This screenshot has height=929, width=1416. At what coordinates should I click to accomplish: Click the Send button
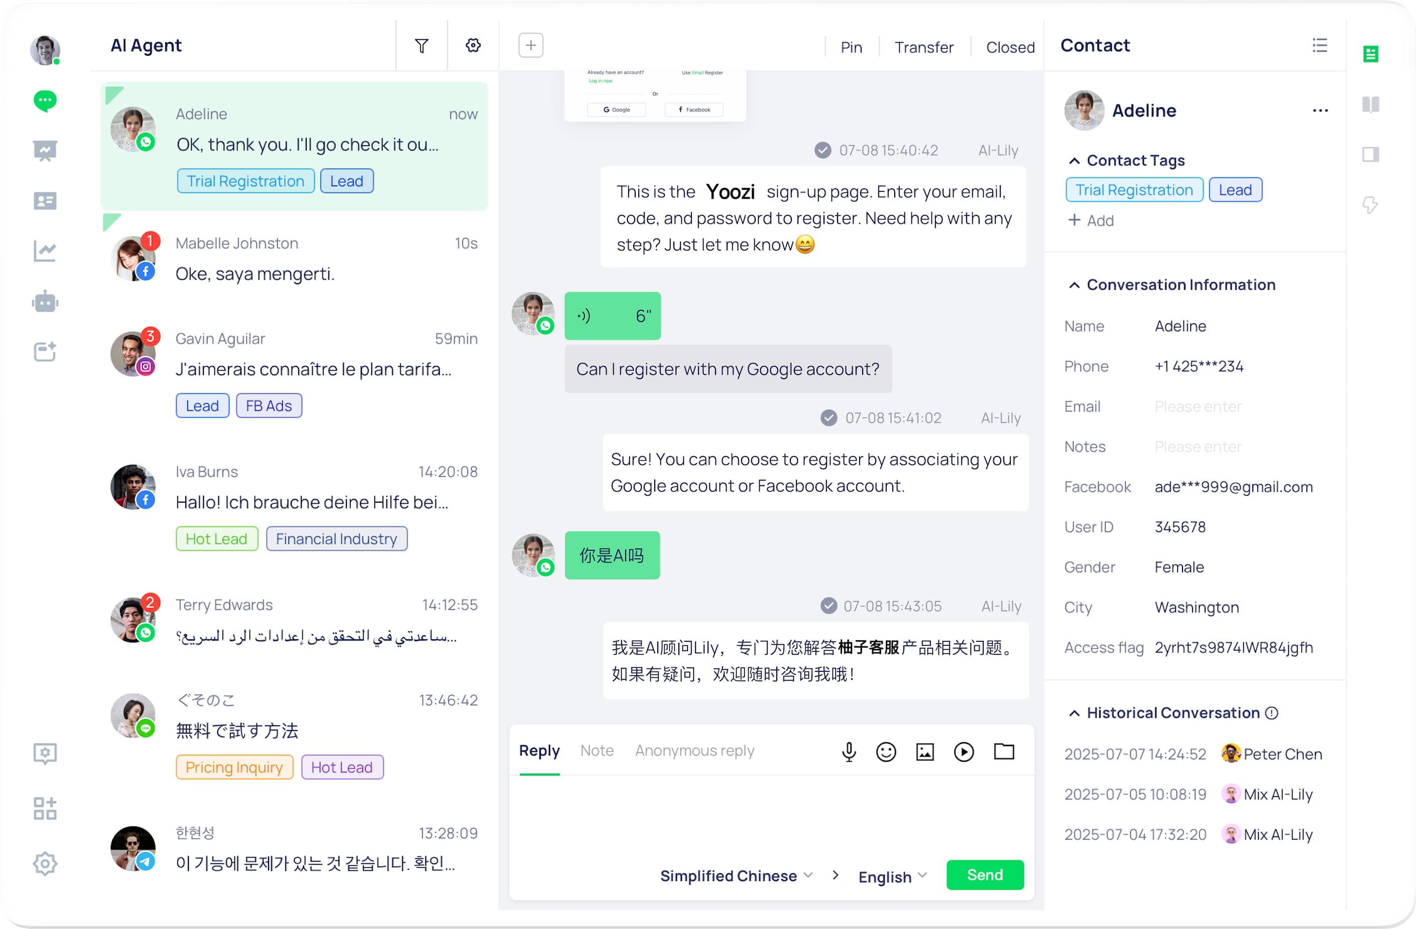coord(985,875)
